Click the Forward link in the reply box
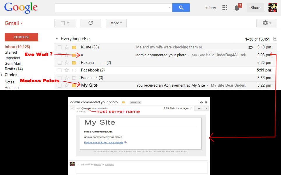The image size is (281, 175). 109,164
